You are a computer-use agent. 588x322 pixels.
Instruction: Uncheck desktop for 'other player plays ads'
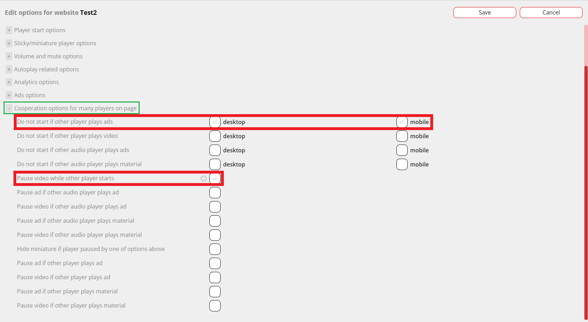pyautogui.click(x=215, y=122)
